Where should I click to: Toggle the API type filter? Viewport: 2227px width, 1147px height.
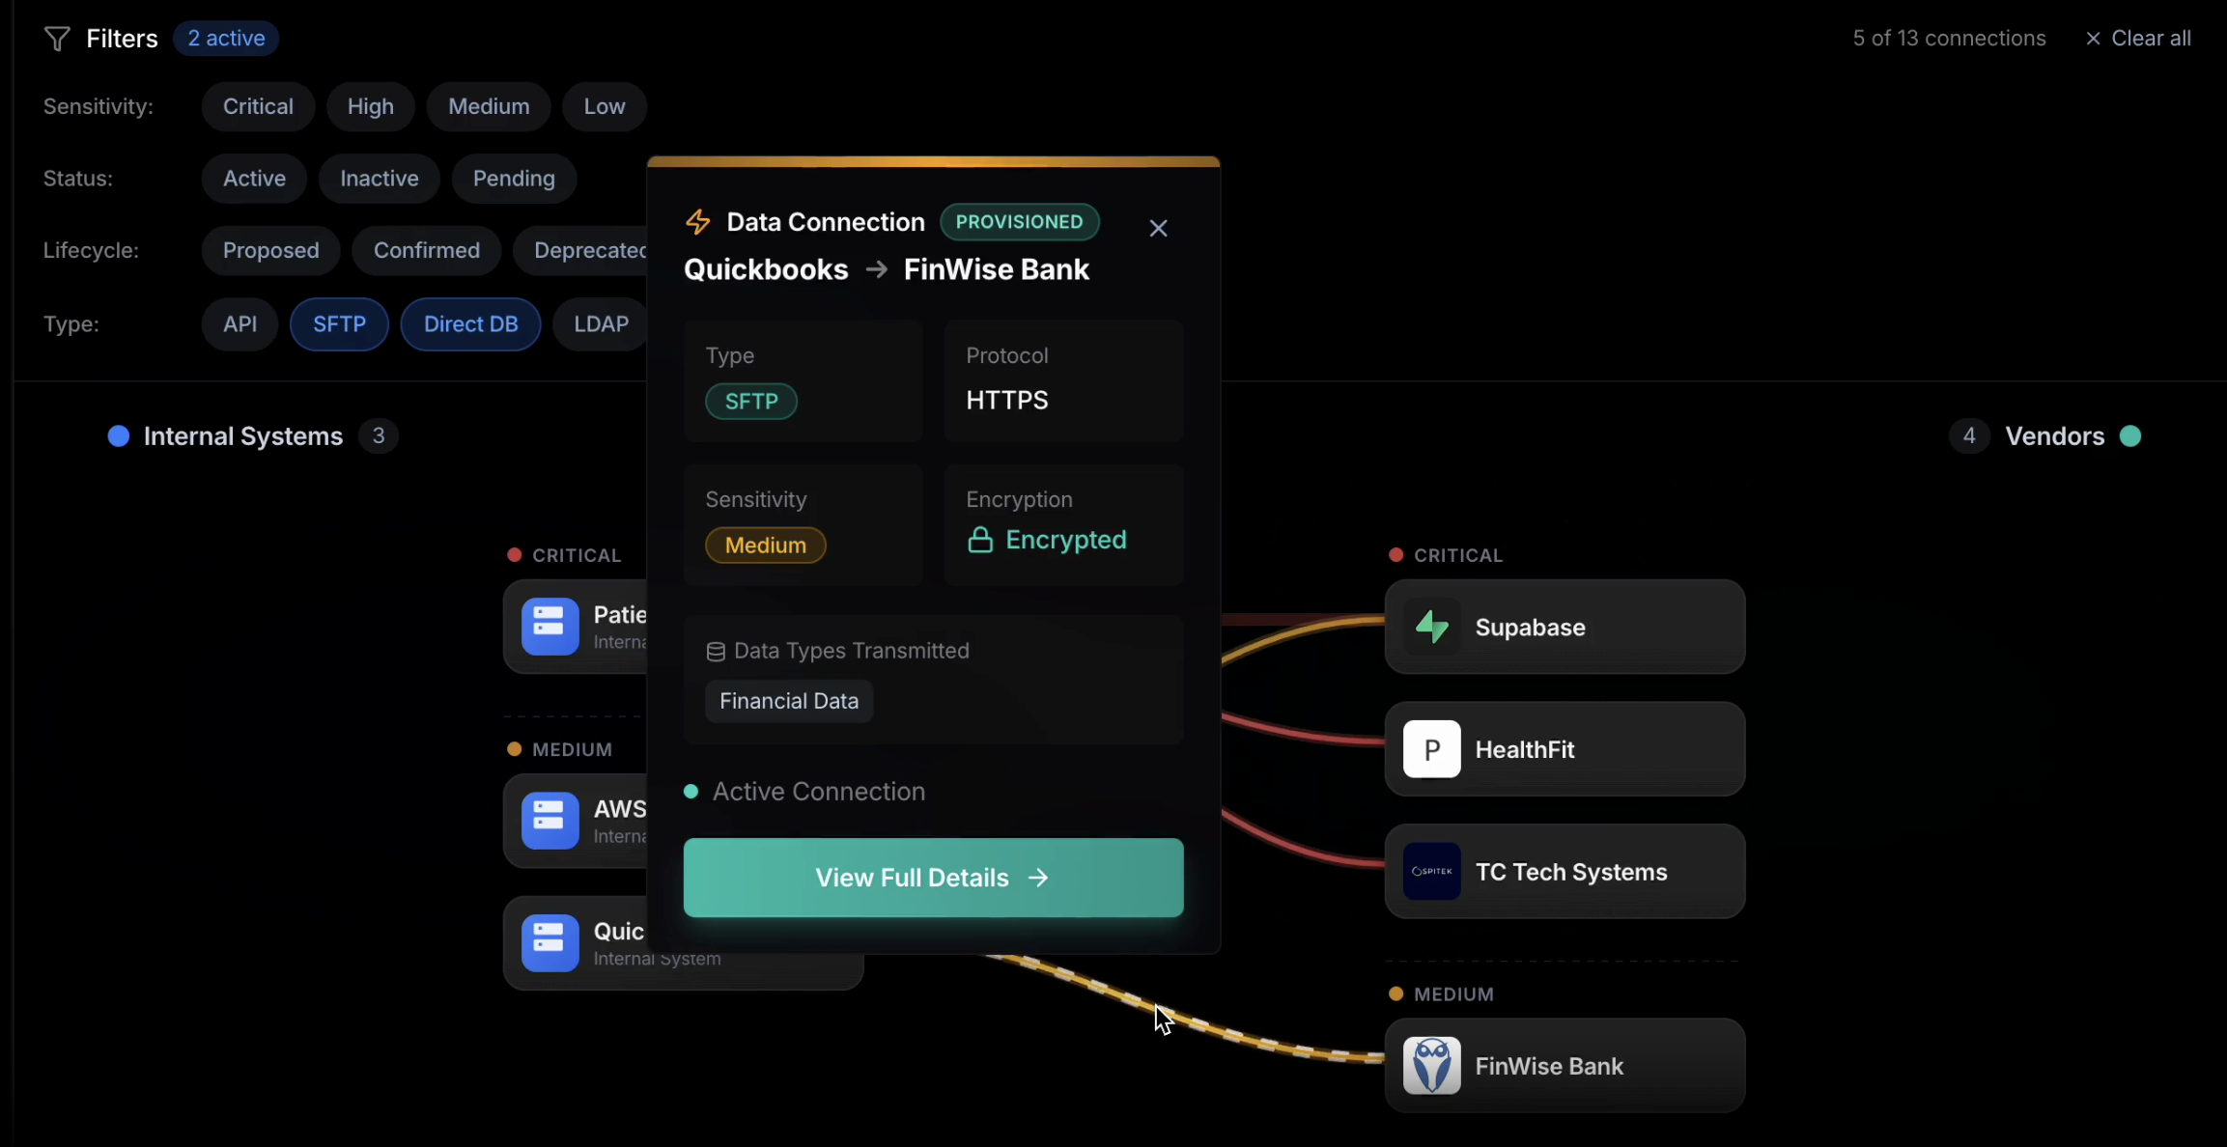tap(240, 324)
